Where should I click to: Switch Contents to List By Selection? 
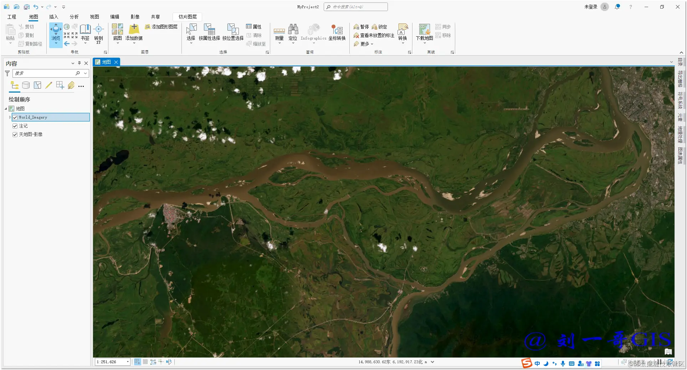point(37,85)
